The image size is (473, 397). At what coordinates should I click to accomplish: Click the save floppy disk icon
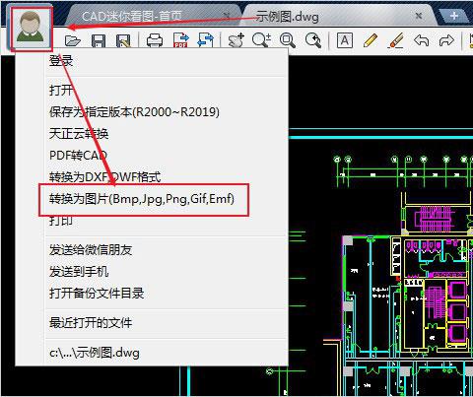(99, 40)
